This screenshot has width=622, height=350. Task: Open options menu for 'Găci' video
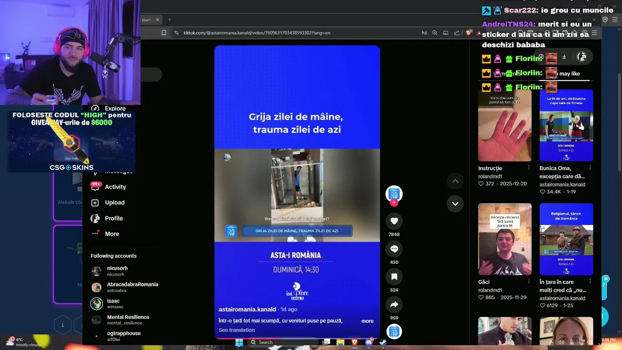click(529, 281)
